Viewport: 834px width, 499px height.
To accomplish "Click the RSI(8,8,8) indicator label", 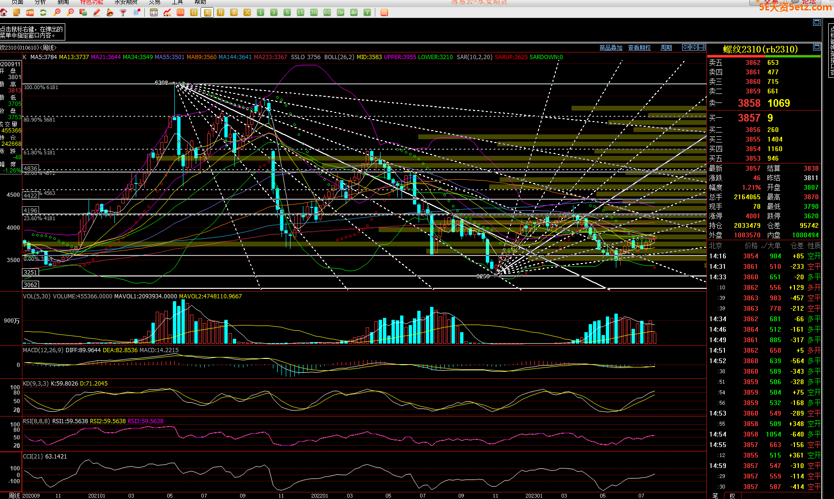I will (36, 421).
